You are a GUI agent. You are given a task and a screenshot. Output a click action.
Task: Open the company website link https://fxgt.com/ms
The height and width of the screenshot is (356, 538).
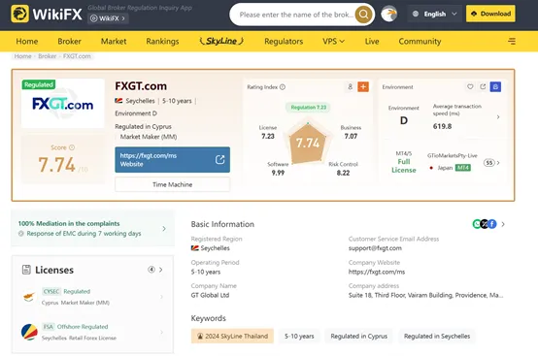[x=377, y=272]
